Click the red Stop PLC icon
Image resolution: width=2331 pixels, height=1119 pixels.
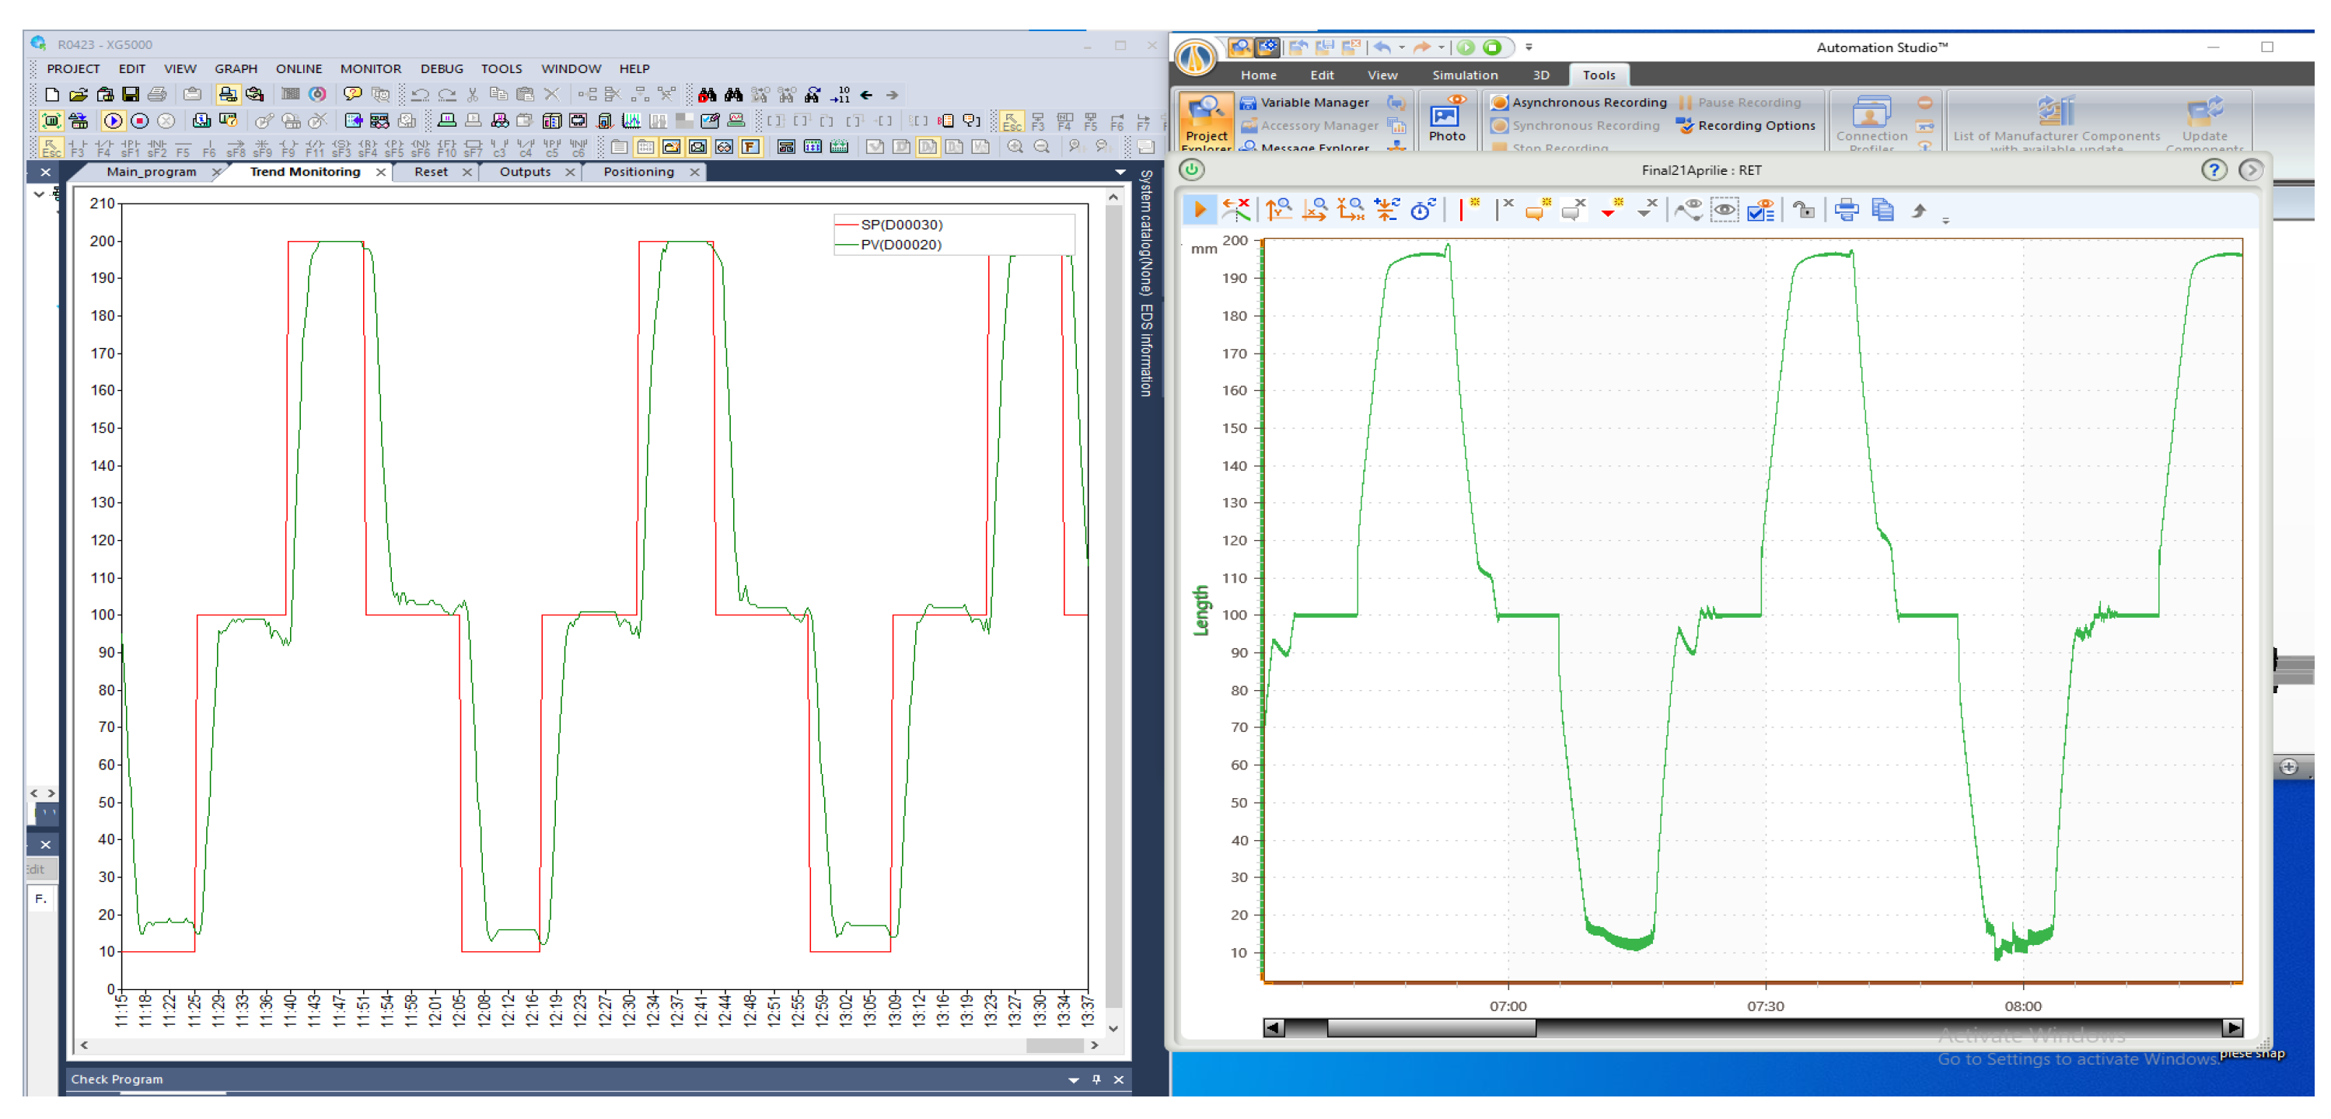click(139, 120)
